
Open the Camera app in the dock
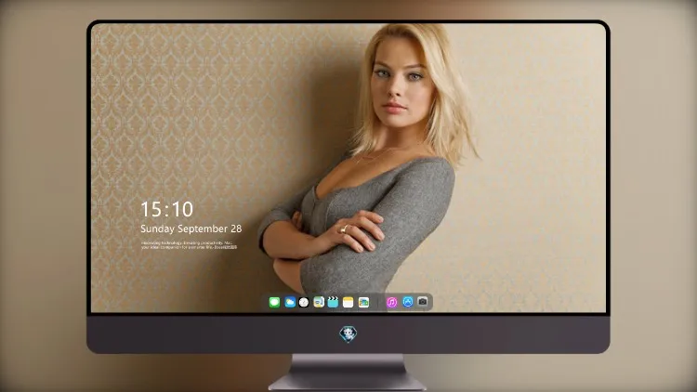423,302
